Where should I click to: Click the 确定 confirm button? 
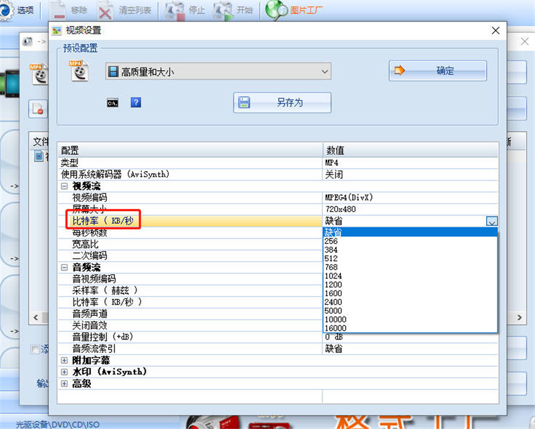tap(438, 71)
